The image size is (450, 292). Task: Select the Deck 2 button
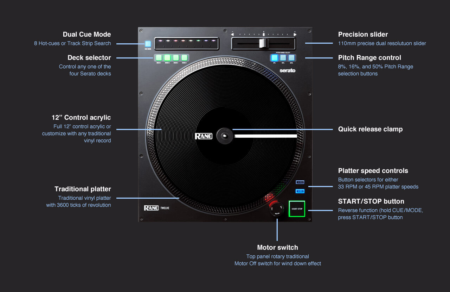[167, 57]
